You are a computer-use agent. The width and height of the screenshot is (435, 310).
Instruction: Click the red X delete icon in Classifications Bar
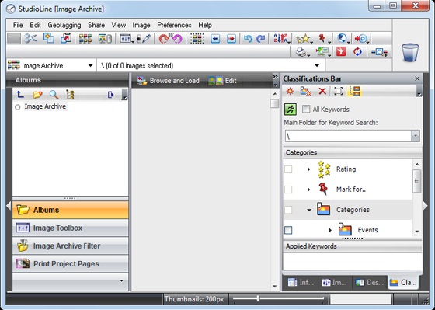[322, 91]
